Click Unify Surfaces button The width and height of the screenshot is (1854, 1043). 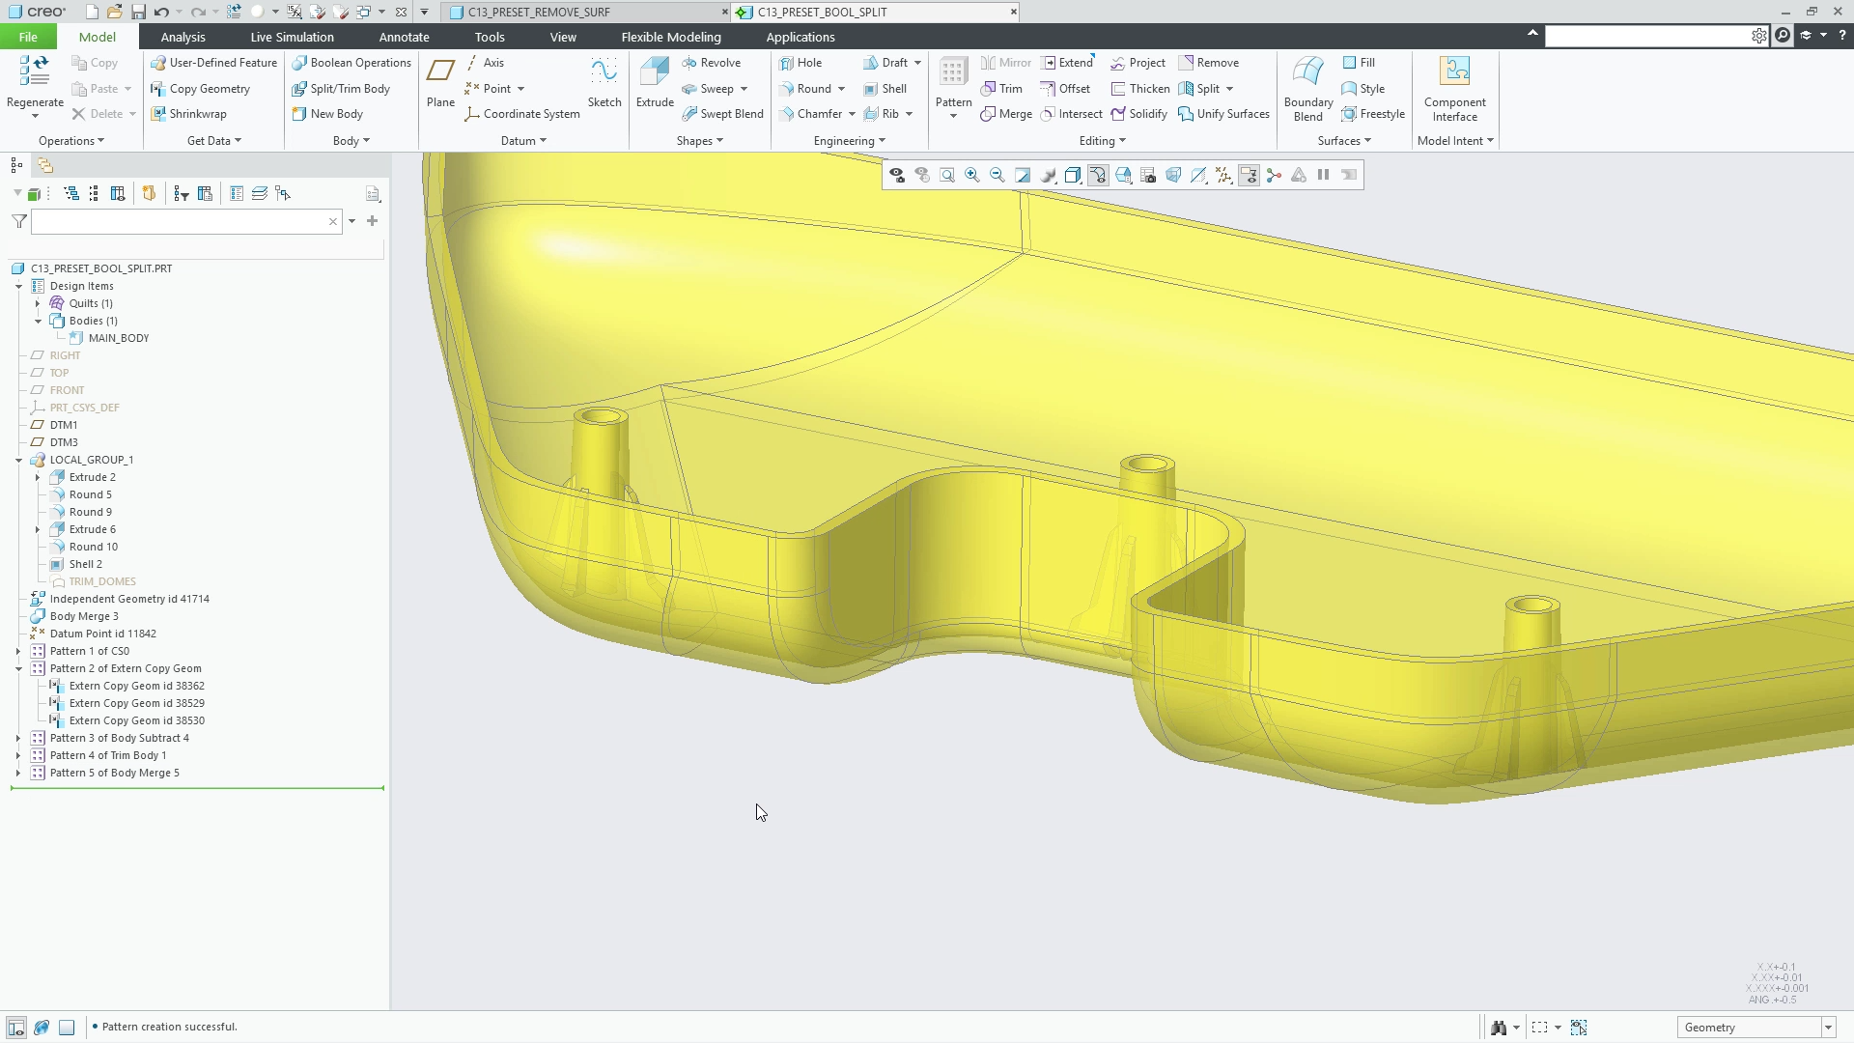pyautogui.click(x=1223, y=114)
